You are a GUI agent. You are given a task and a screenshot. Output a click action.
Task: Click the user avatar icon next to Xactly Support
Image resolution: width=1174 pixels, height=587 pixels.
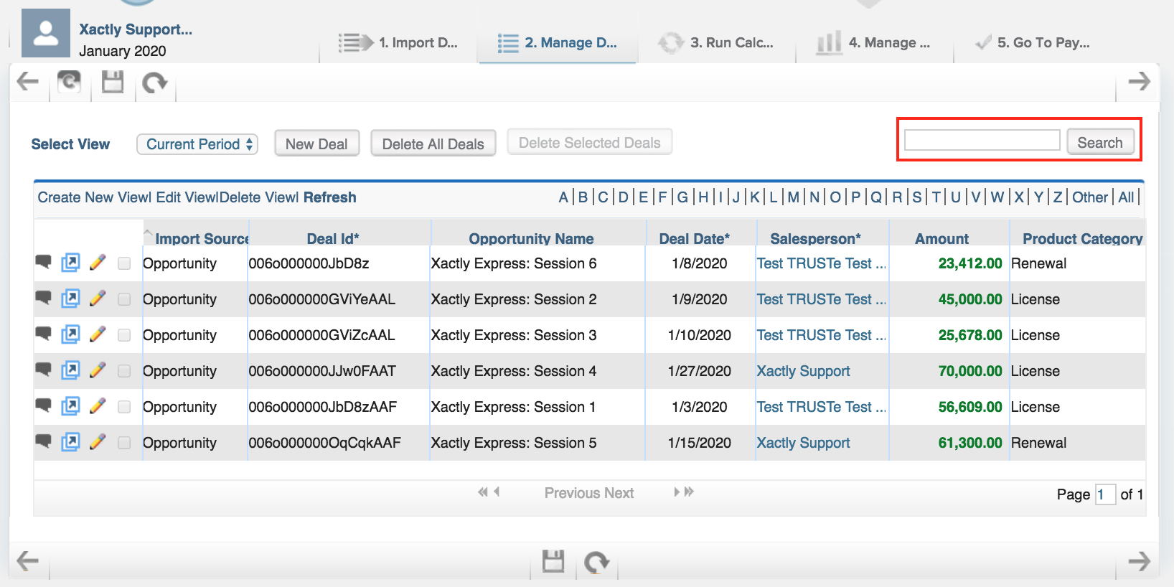[46, 33]
